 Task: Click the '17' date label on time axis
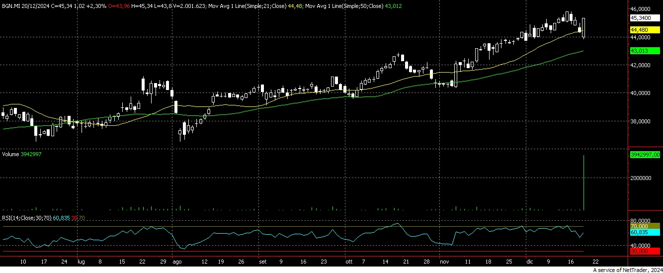[44, 261]
